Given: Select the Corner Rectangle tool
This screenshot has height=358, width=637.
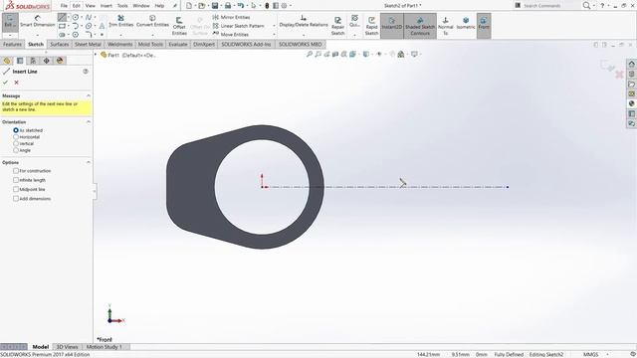Looking at the screenshot, I should pyautogui.click(x=62, y=26).
